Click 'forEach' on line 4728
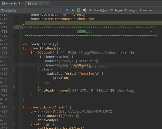 (71, 74)
